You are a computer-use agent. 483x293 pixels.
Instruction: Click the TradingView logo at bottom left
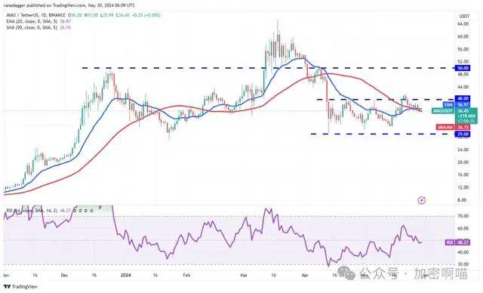pos(21,286)
